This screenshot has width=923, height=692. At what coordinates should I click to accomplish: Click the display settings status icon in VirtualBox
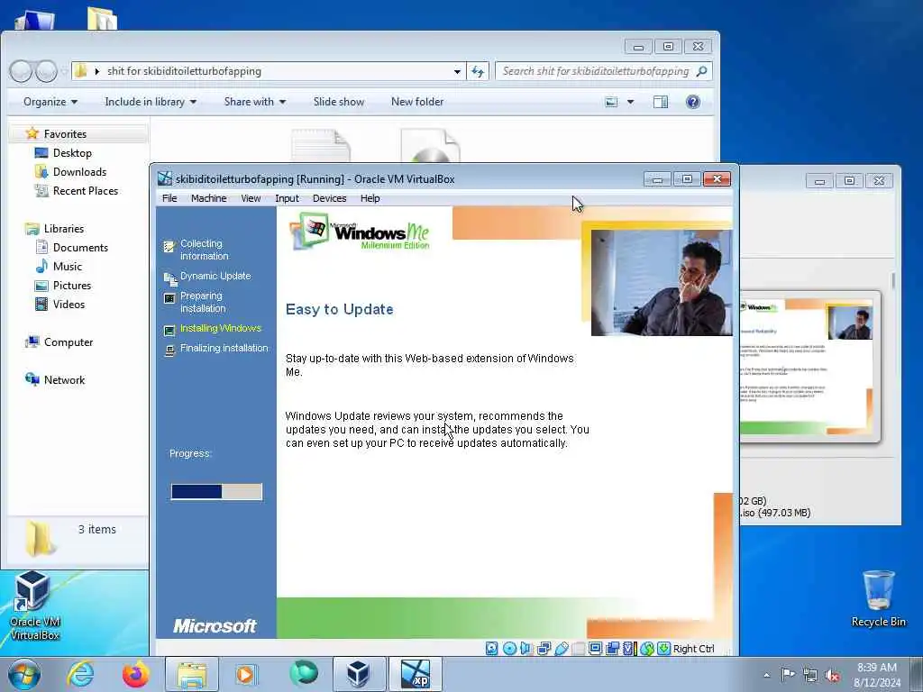595,649
